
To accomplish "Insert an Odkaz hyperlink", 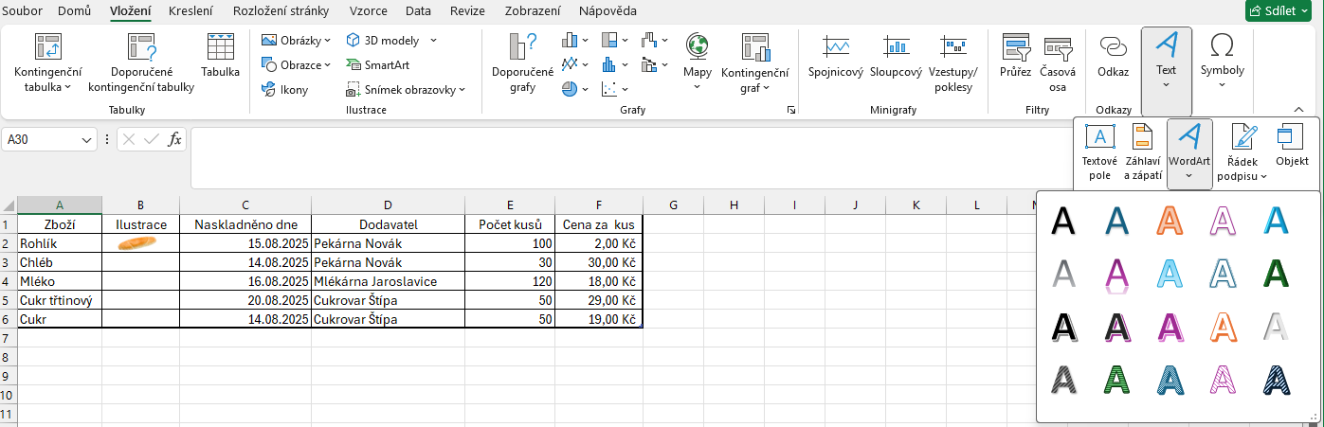I will (x=1113, y=56).
